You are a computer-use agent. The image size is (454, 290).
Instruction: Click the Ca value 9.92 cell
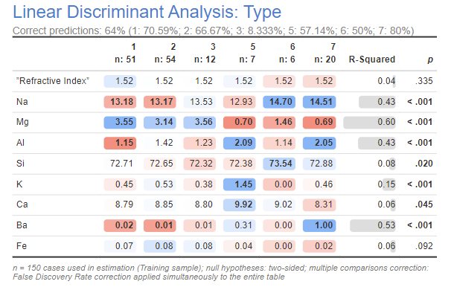click(x=240, y=204)
